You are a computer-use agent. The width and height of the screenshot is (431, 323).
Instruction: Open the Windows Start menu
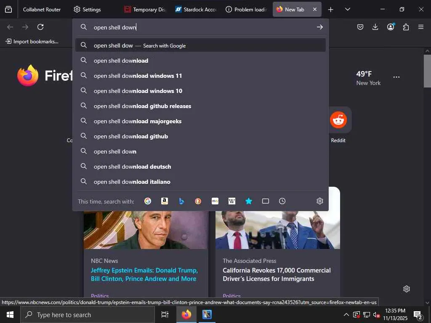point(10,315)
